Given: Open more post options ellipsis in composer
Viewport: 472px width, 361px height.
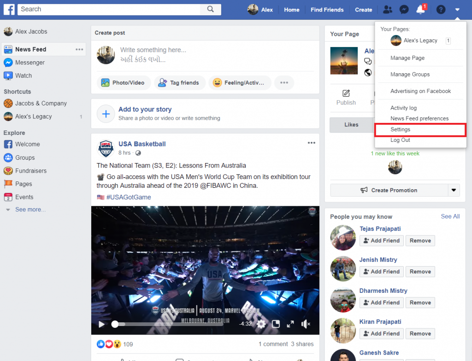Looking at the screenshot, I should click(x=284, y=83).
